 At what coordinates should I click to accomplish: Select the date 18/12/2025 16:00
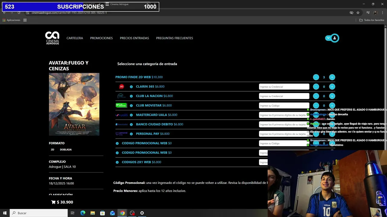(x=61, y=183)
